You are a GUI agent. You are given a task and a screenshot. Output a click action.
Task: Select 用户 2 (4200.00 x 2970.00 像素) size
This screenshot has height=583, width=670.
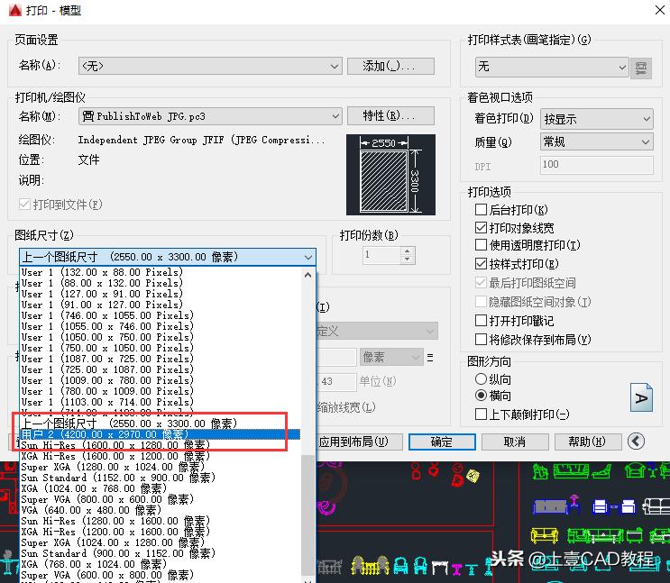161,434
